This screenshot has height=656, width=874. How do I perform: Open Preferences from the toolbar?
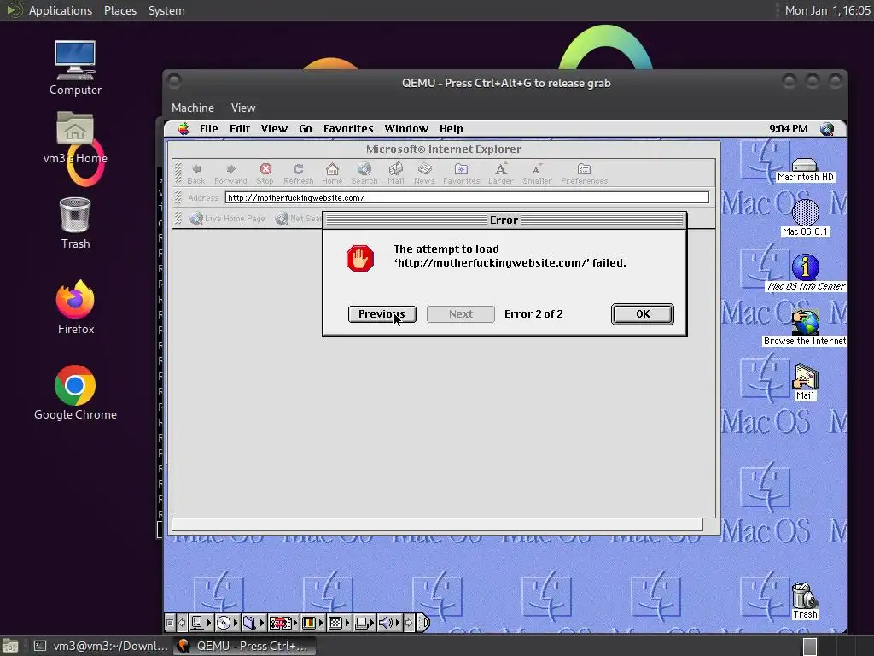tap(584, 173)
